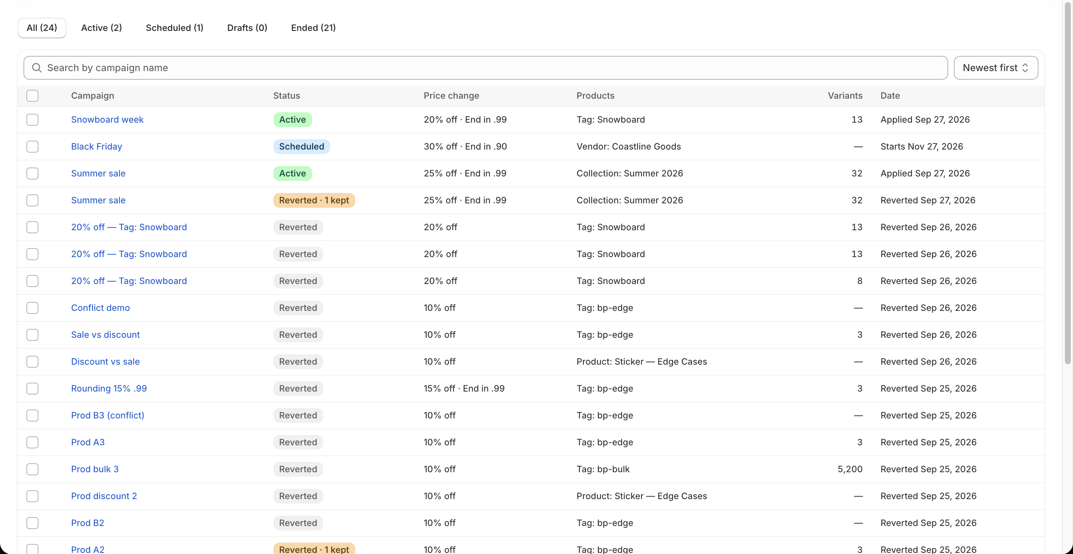The image size is (1073, 554).
Task: Check the Prod A3 row checkbox
Action: point(32,442)
